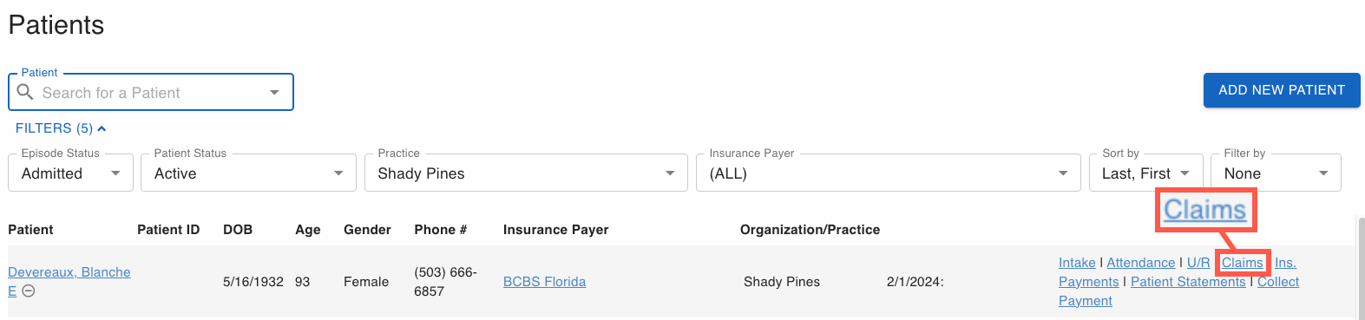The height and width of the screenshot is (320, 1365).
Task: Click the Patient search dropdown arrow
Action: click(274, 92)
